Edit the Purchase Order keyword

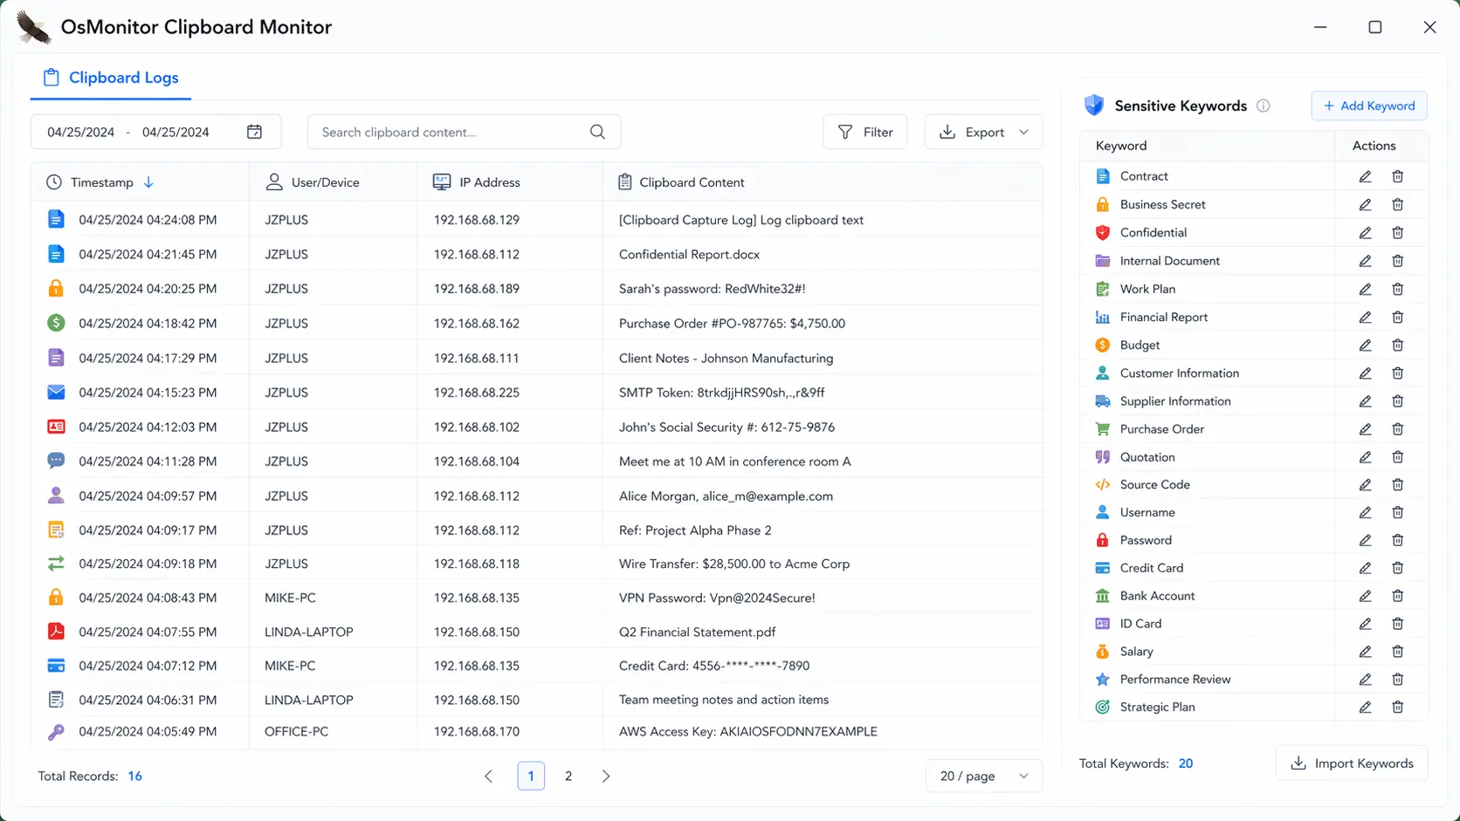coord(1365,429)
